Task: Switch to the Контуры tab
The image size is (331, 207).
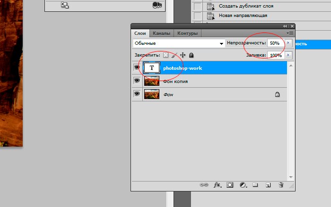Action: tap(187, 33)
